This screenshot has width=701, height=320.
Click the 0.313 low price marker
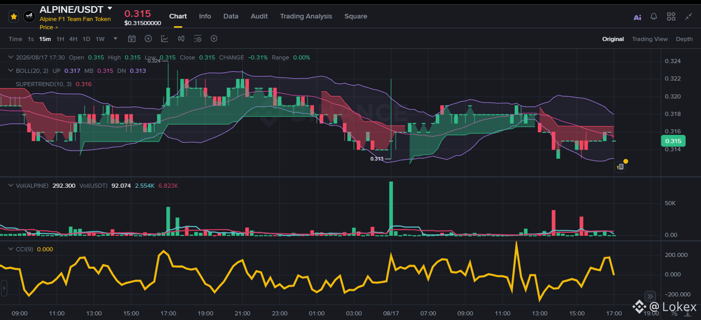[377, 159]
